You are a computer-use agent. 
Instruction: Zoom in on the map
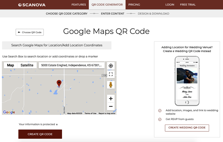click(x=111, y=98)
